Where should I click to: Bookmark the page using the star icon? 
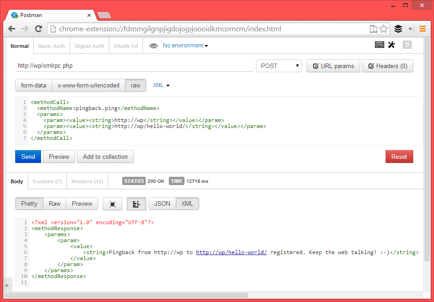384,28
